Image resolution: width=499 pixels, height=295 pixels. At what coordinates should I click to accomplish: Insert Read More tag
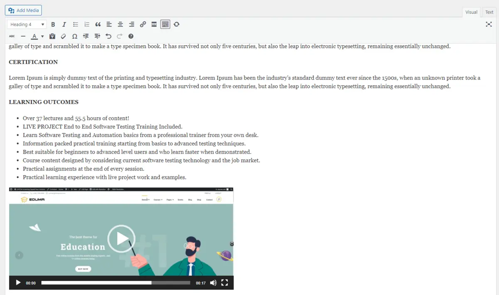(x=154, y=25)
